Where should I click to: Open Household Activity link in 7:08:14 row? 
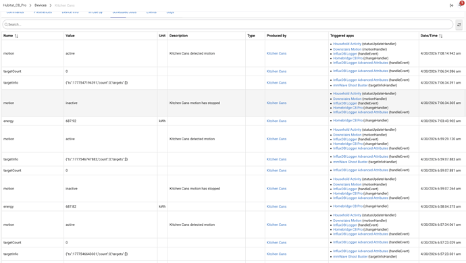tap(347, 44)
